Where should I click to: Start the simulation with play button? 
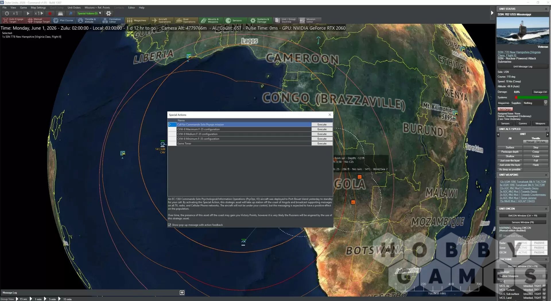point(28,13)
